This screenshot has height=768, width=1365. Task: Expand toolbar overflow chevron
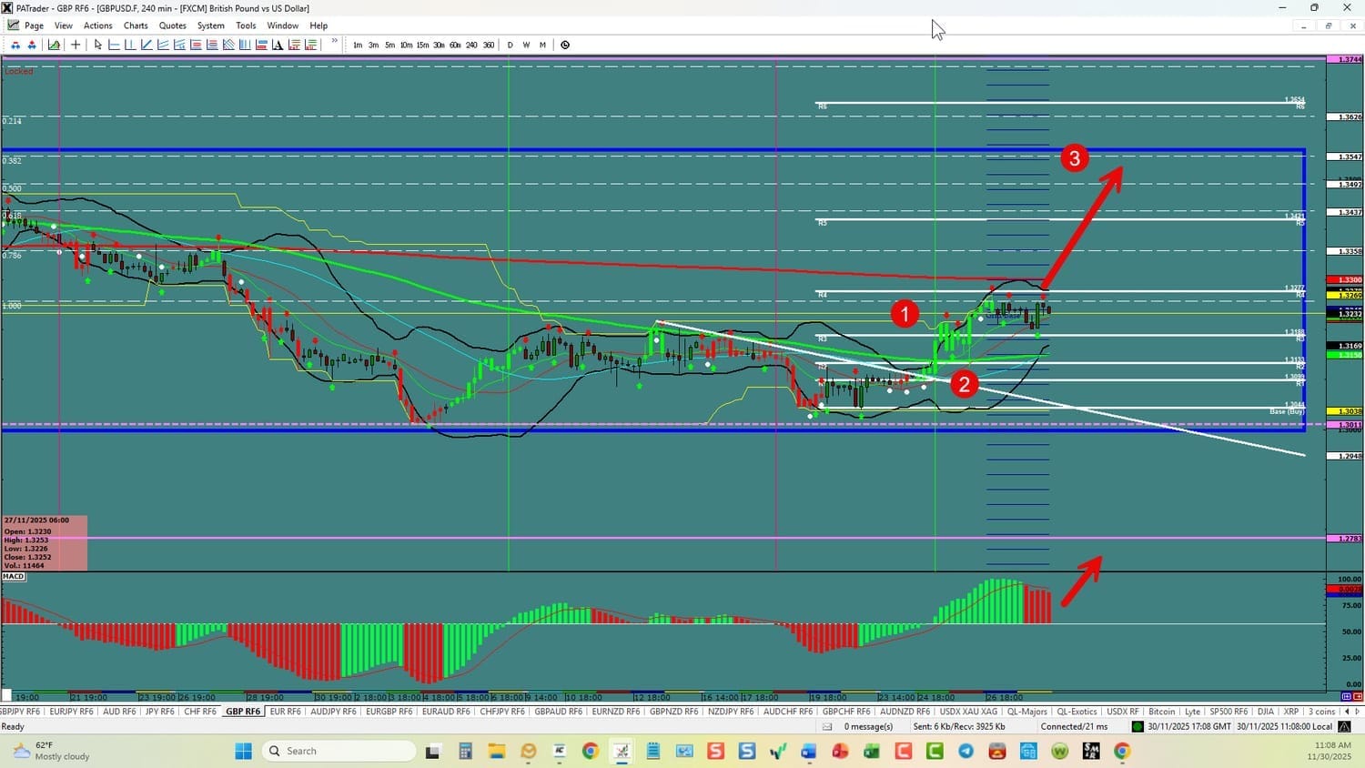click(x=334, y=42)
